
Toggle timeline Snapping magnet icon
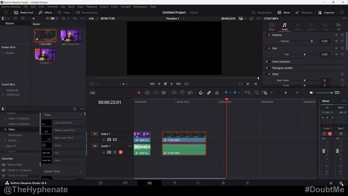pyautogui.click(x=201, y=93)
